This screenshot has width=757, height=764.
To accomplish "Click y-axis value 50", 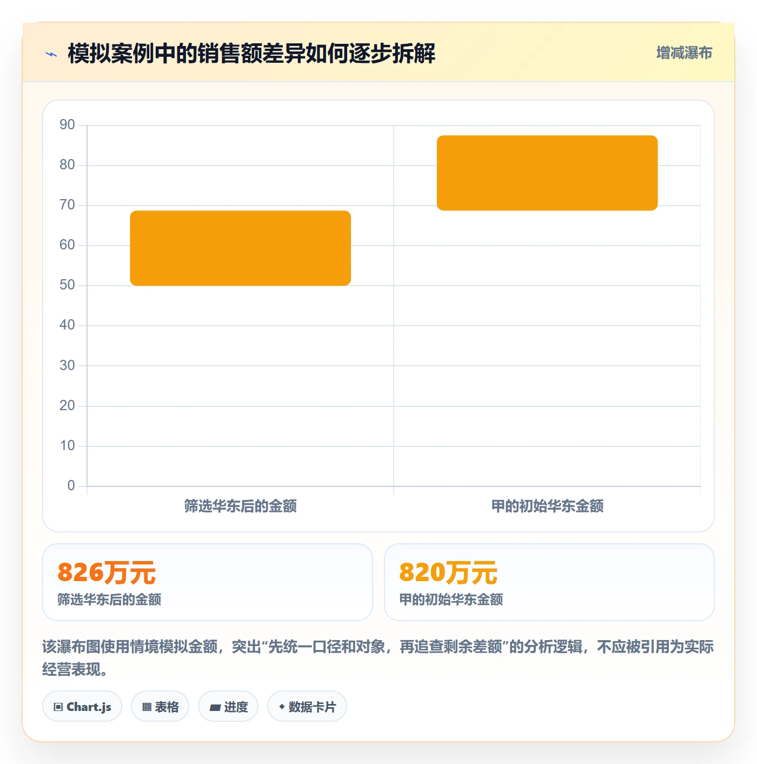I will click(x=67, y=285).
